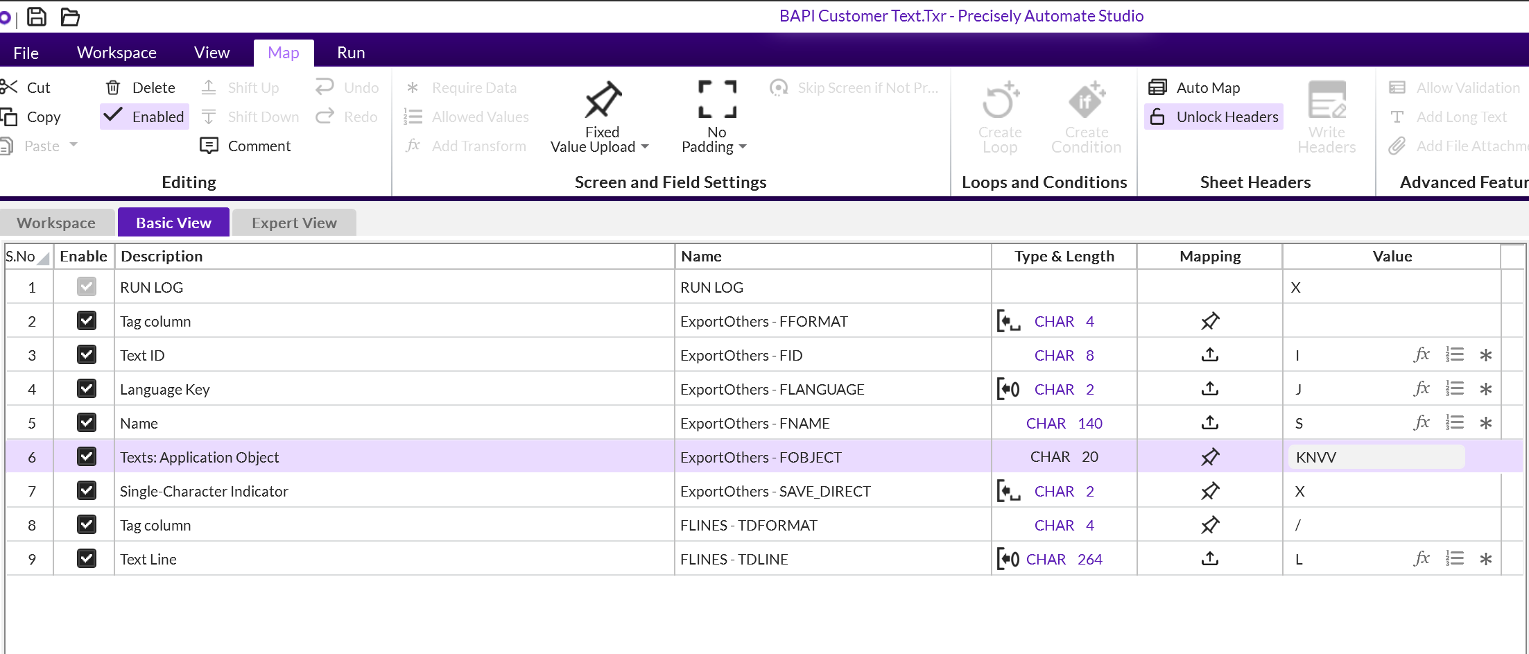
Task: Toggle the Enabled button in Editing
Action: tap(145, 117)
